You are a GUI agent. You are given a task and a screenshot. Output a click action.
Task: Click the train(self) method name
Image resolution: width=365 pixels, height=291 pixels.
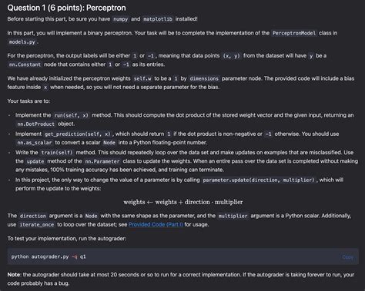pyautogui.click(x=57, y=153)
